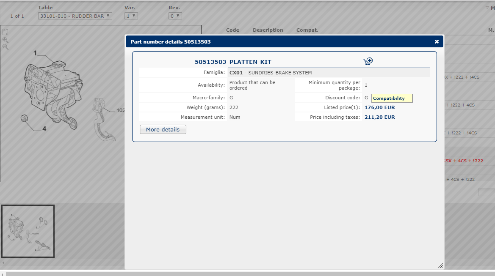
Task: Click the '1 of 1' page indicator
Action: (x=17, y=16)
